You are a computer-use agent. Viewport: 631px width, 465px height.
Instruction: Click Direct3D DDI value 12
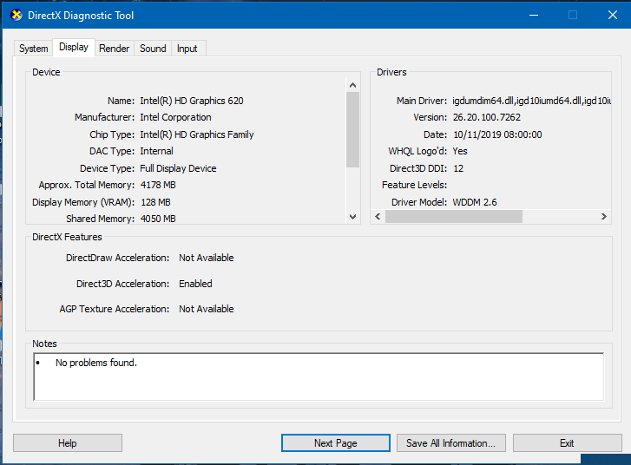[458, 168]
